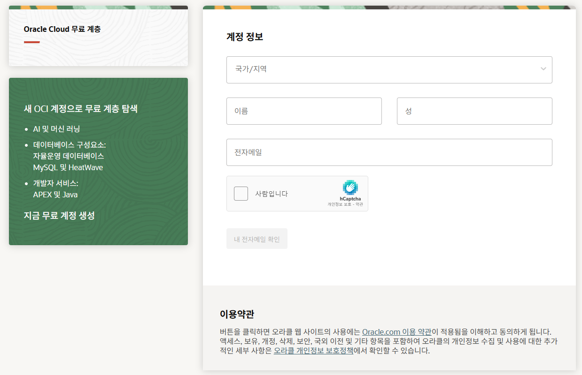Image resolution: width=582 pixels, height=375 pixels.
Task: Click Oracle Cloud 무료 계층 title
Action: [x=62, y=29]
